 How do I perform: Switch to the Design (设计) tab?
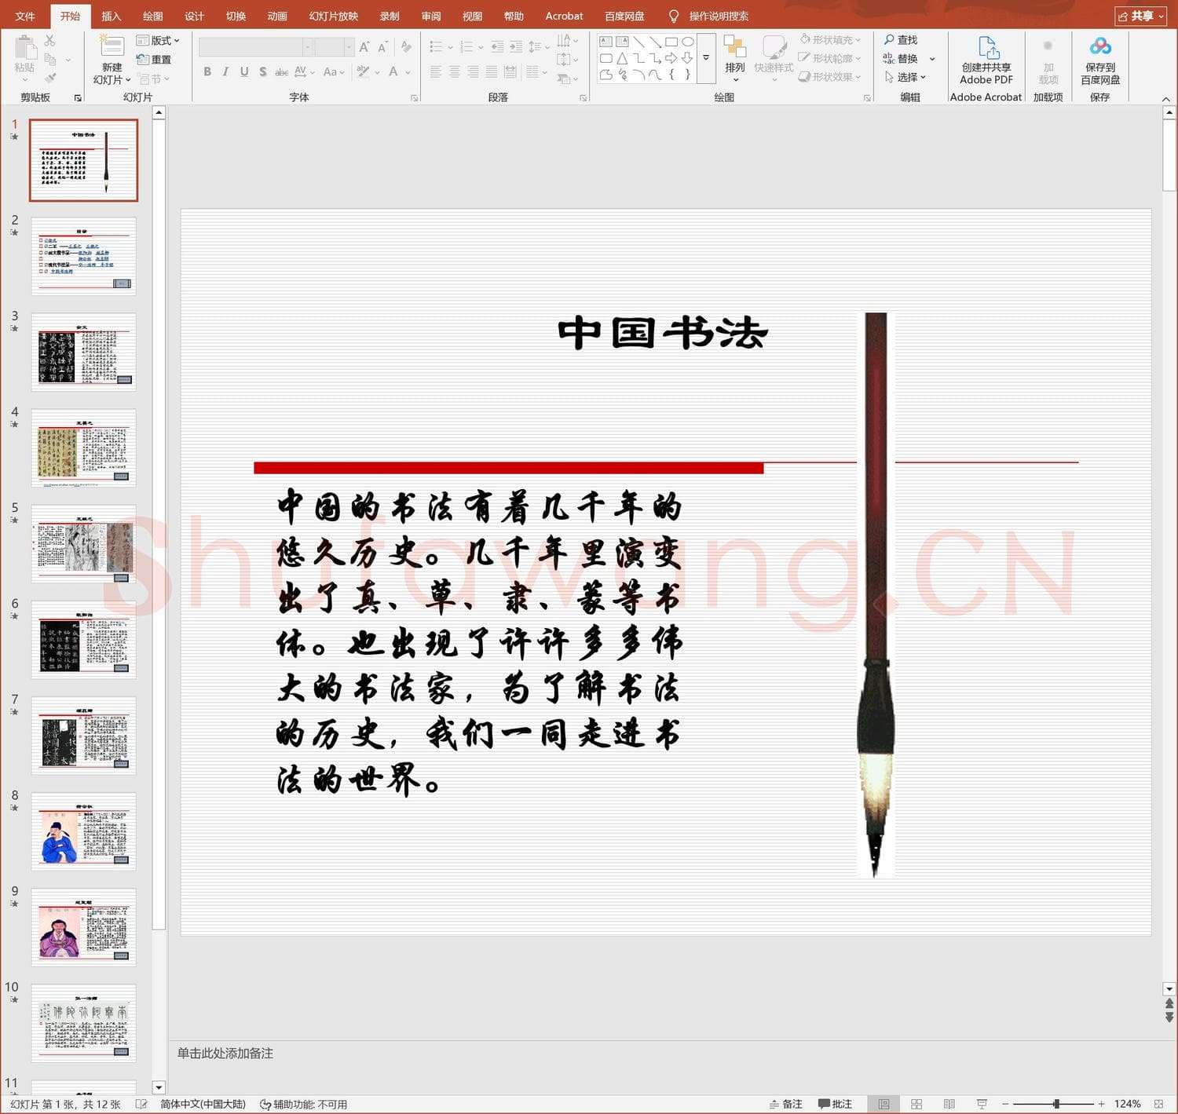(194, 16)
